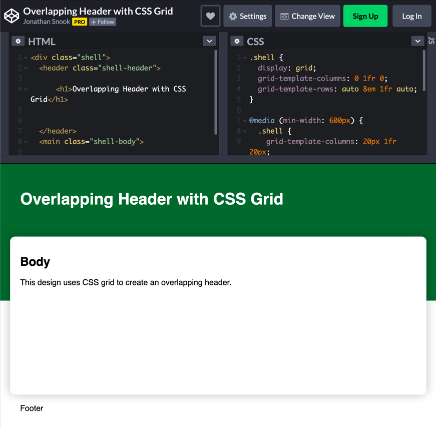Click the 'Footer' text in preview
The width and height of the screenshot is (436, 429).
[x=32, y=408]
